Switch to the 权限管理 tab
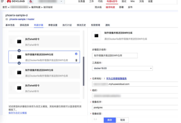The height and width of the screenshot is (123, 181). (95, 25)
